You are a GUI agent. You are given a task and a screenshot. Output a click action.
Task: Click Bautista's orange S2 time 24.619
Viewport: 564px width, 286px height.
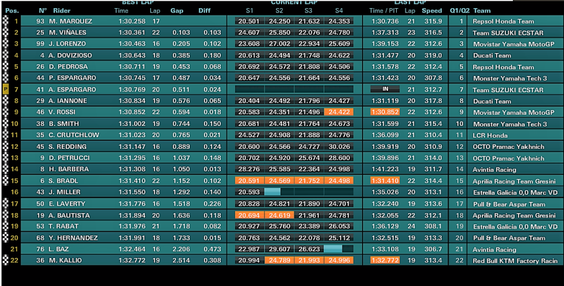[279, 215]
